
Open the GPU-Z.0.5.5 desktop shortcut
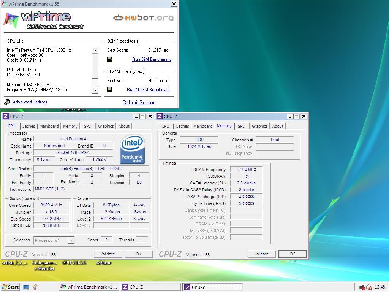74,263
